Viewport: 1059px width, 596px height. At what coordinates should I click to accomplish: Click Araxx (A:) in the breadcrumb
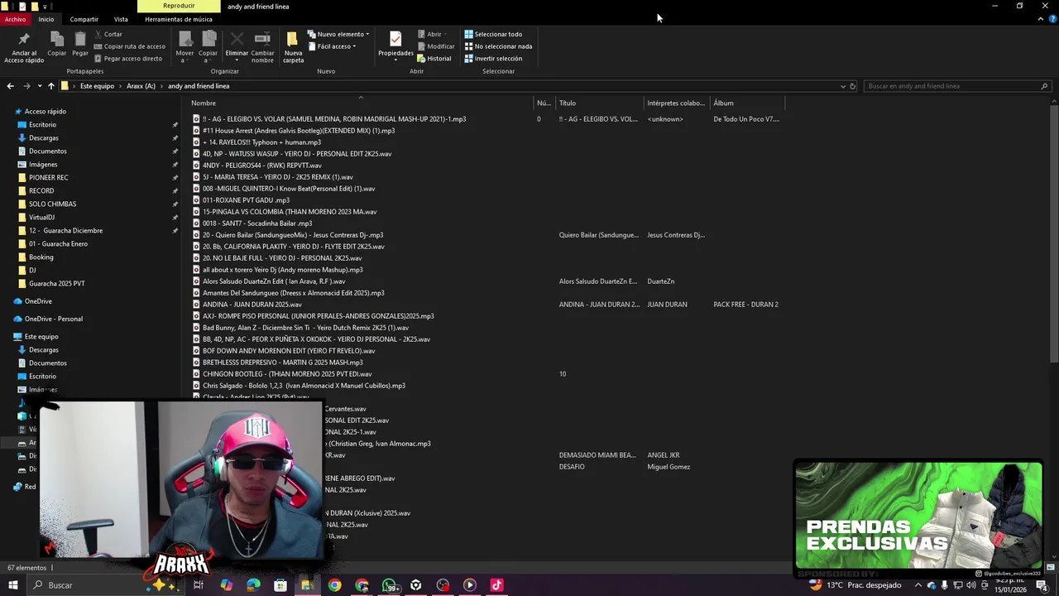click(141, 86)
